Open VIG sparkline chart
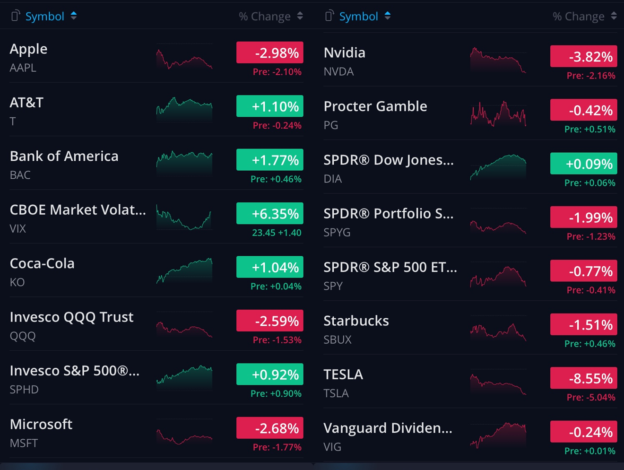This screenshot has width=624, height=470. (498, 435)
